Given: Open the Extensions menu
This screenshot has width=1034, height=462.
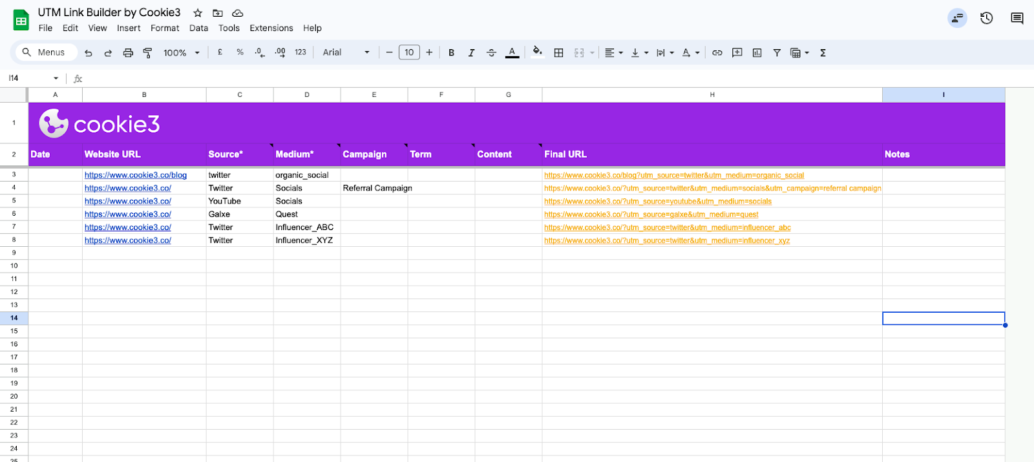Looking at the screenshot, I should click(x=271, y=28).
